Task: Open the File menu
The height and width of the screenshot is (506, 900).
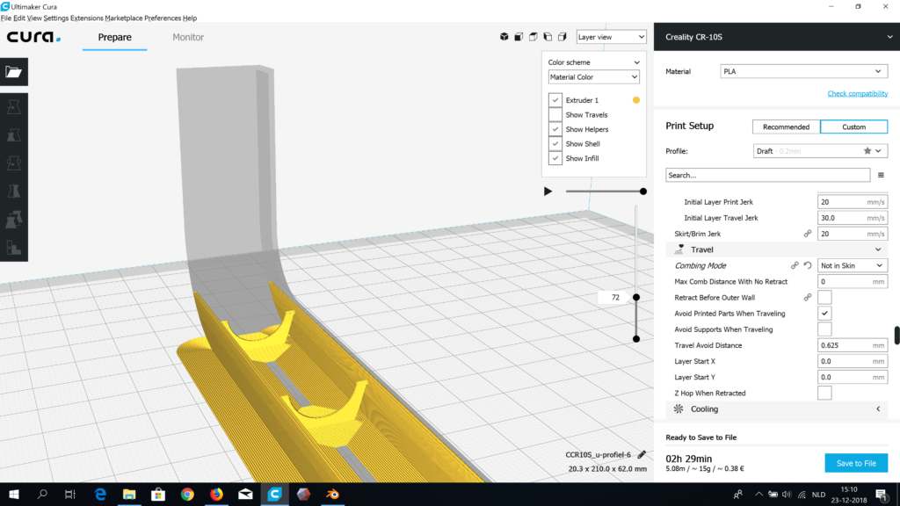Action: [x=6, y=18]
